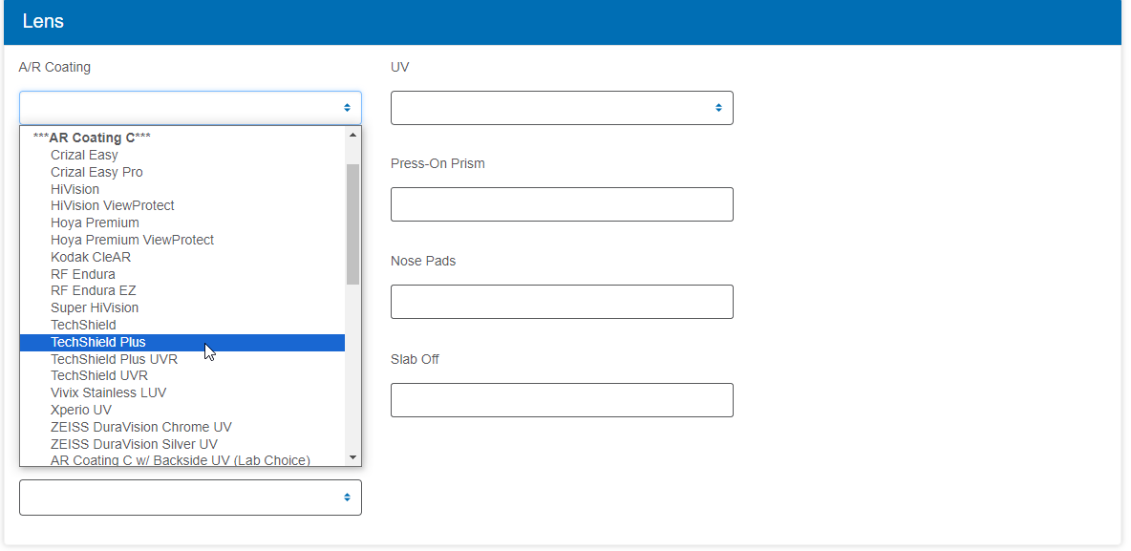Open the empty dropdown below the coating list
Screen dimensions: 1131x551
pyautogui.click(x=190, y=498)
